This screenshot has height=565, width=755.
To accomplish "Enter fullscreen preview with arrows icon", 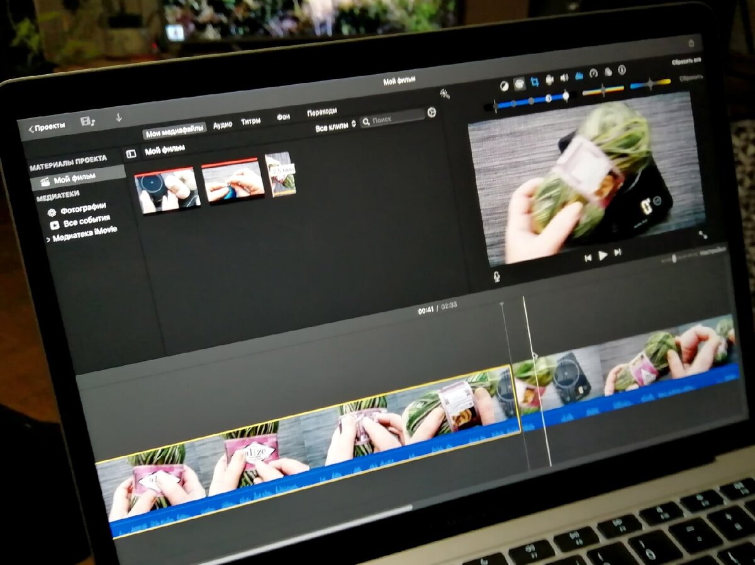I will pyautogui.click(x=703, y=234).
